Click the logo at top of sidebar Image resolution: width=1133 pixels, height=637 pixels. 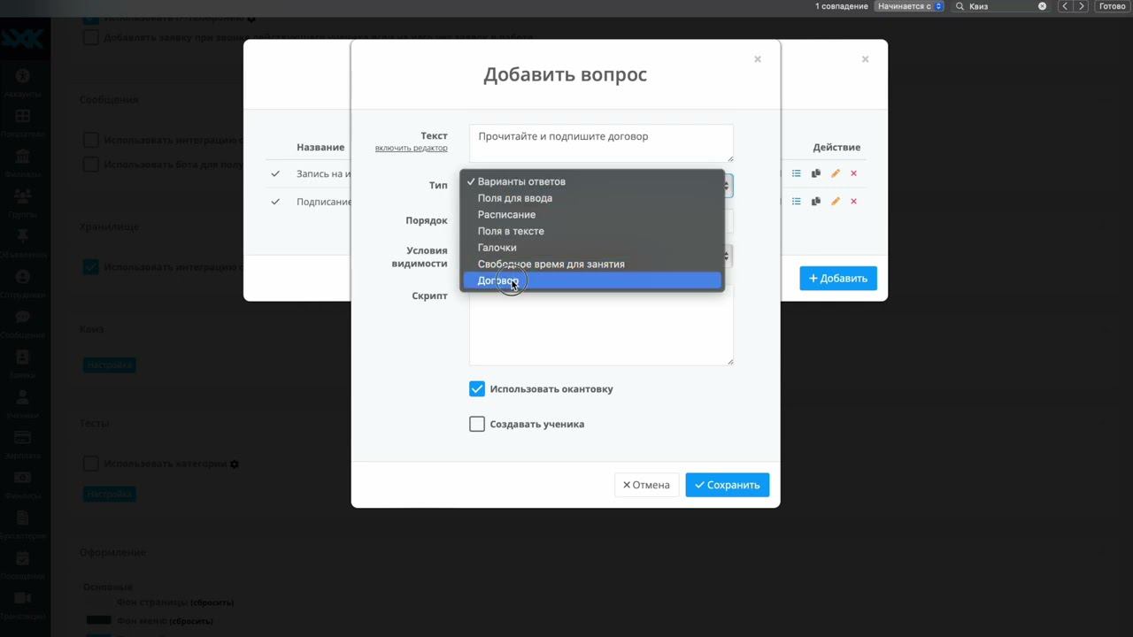pos(23,37)
